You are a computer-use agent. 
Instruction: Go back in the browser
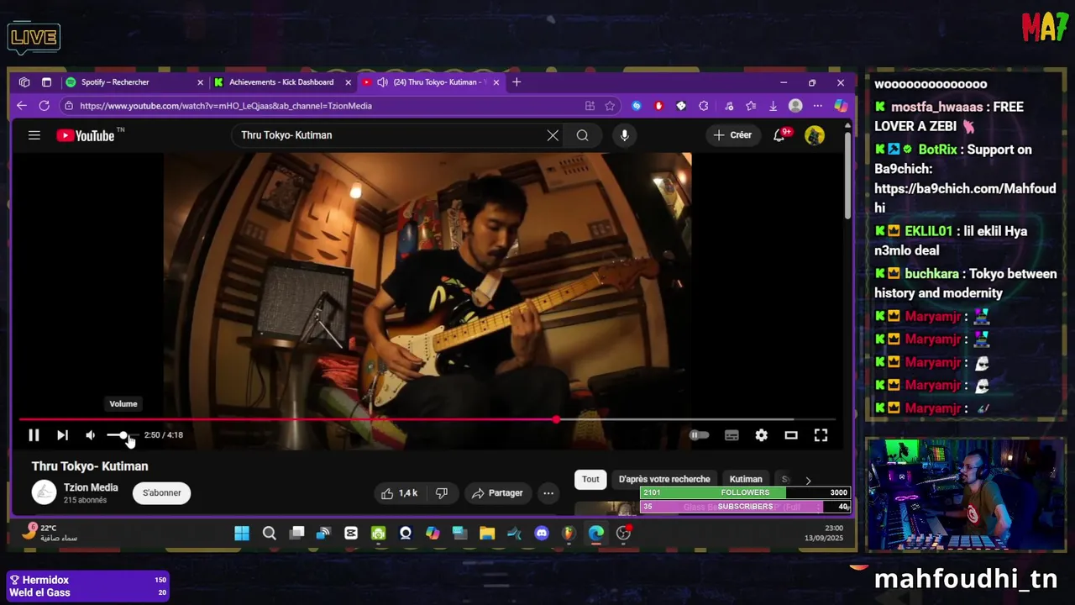coord(22,106)
